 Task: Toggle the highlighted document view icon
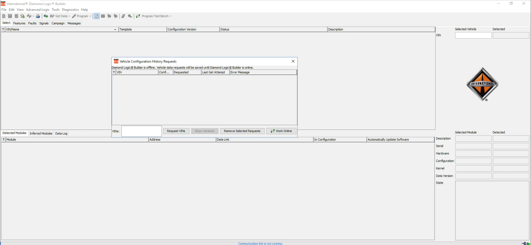click(97, 16)
